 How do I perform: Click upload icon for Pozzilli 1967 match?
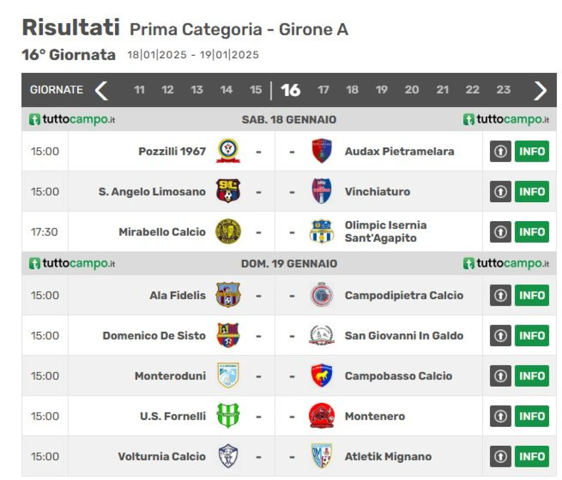pyautogui.click(x=501, y=151)
